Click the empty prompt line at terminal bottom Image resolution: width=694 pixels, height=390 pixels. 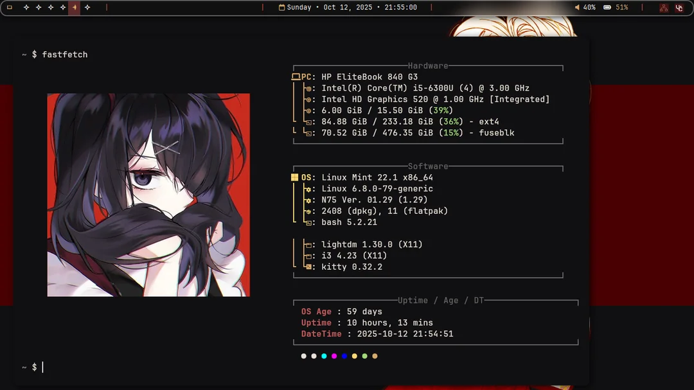[x=33, y=367]
